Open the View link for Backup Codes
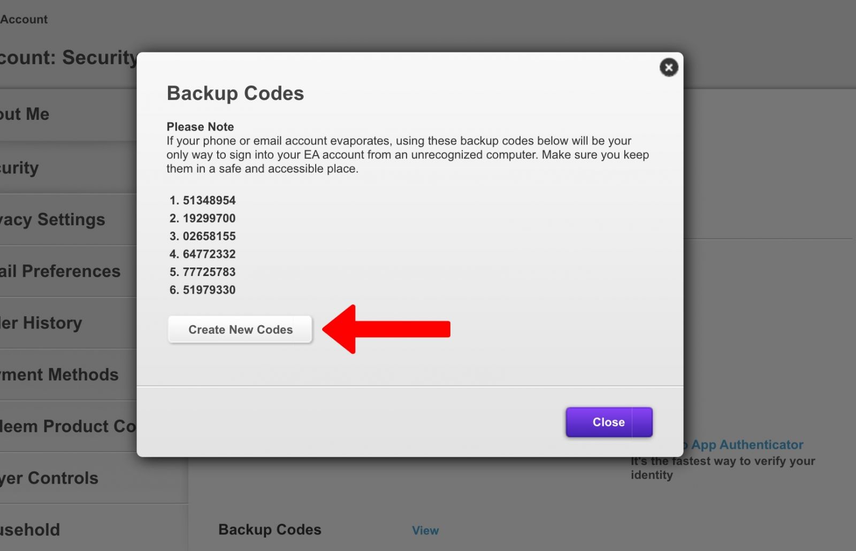This screenshot has width=856, height=551. coord(425,530)
